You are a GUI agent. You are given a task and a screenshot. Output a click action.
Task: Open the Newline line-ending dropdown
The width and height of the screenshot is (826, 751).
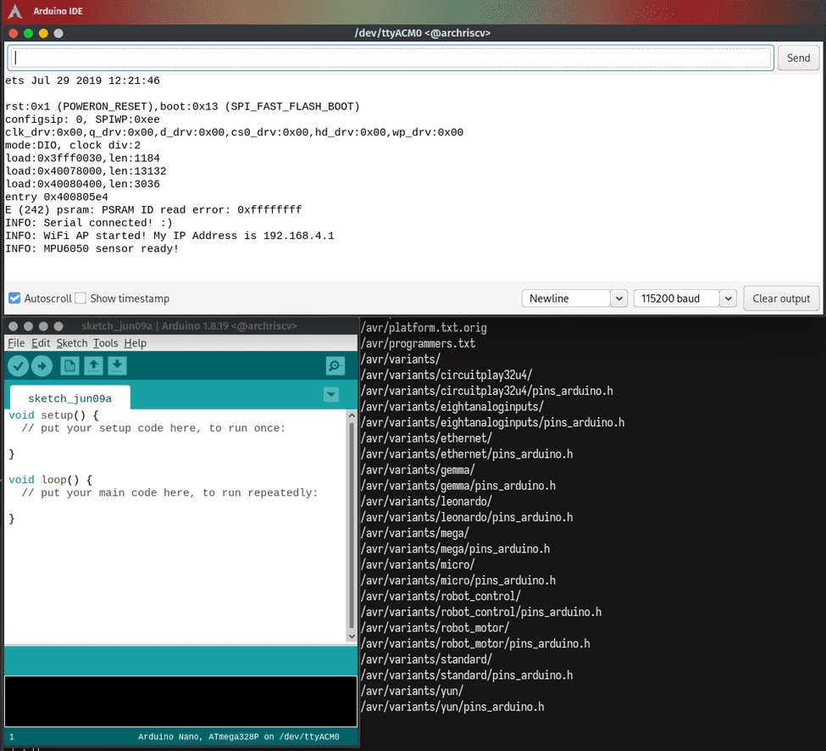618,298
